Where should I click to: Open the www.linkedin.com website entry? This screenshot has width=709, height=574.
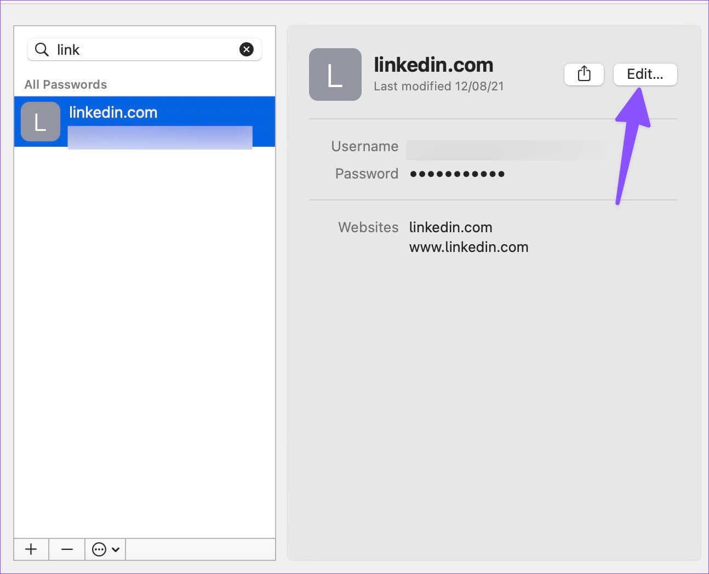pyautogui.click(x=469, y=247)
